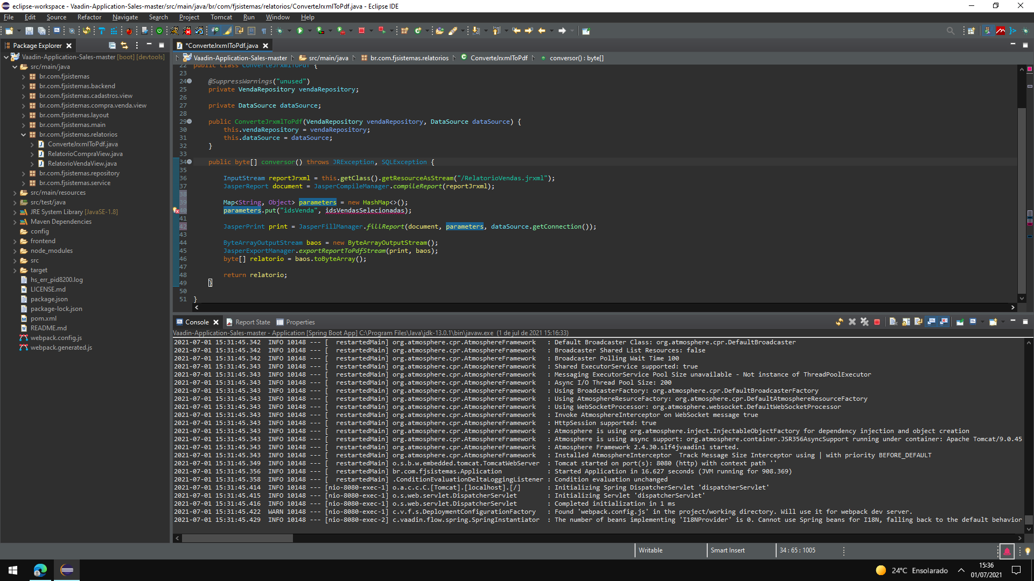Open the toolbar search magnifier icon
The image size is (1034, 581).
click(951, 31)
